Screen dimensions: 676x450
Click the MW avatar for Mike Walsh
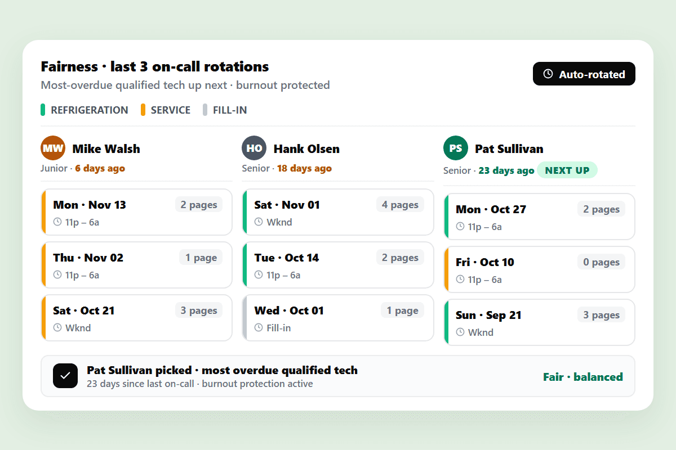pos(53,148)
